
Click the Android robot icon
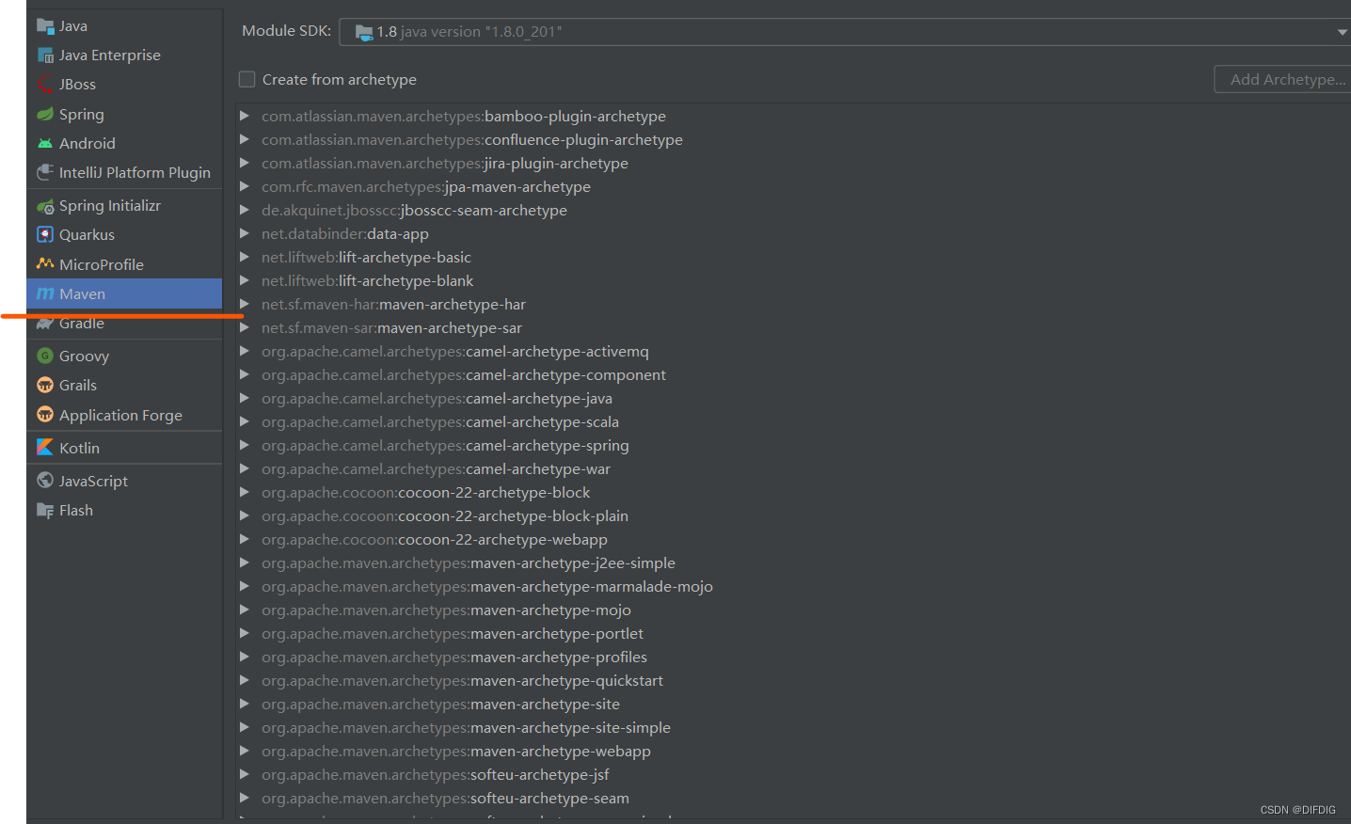click(x=45, y=143)
